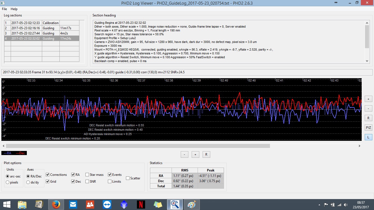Screen dimensions: 374x210
Task: Open the File menu
Action: [x=4, y=9]
